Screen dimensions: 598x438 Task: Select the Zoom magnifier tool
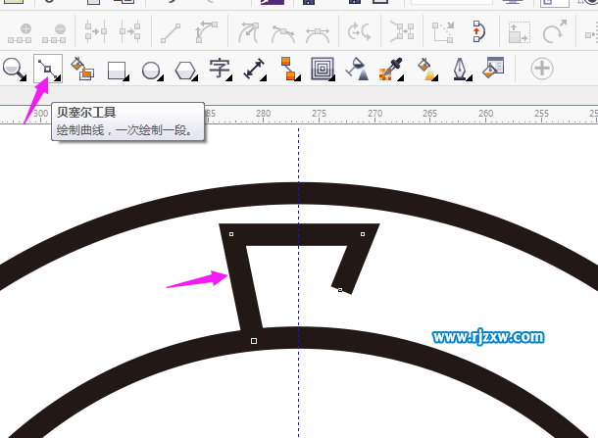pos(14,69)
